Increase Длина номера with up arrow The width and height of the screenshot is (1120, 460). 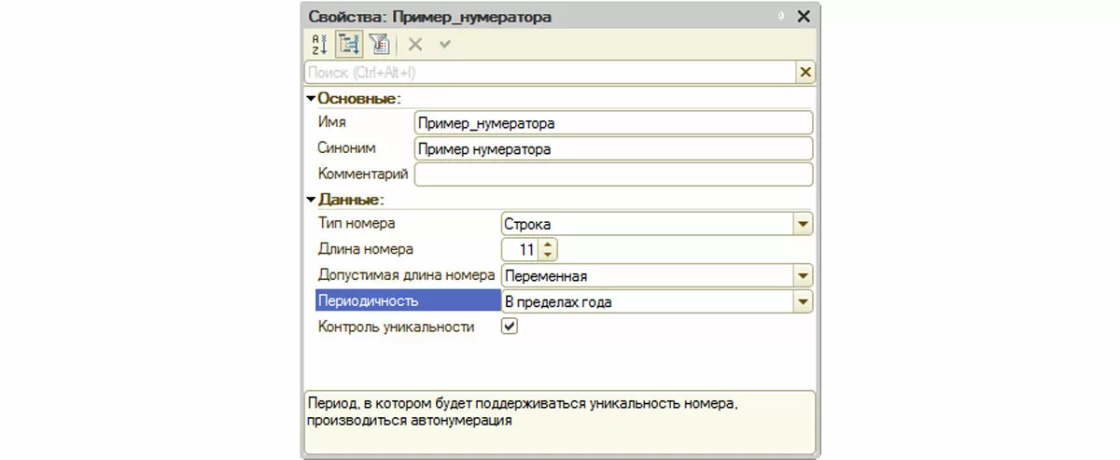coord(549,244)
